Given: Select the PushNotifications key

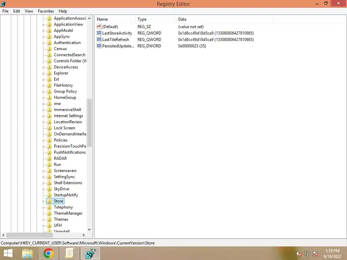Looking at the screenshot, I should 70,152.
